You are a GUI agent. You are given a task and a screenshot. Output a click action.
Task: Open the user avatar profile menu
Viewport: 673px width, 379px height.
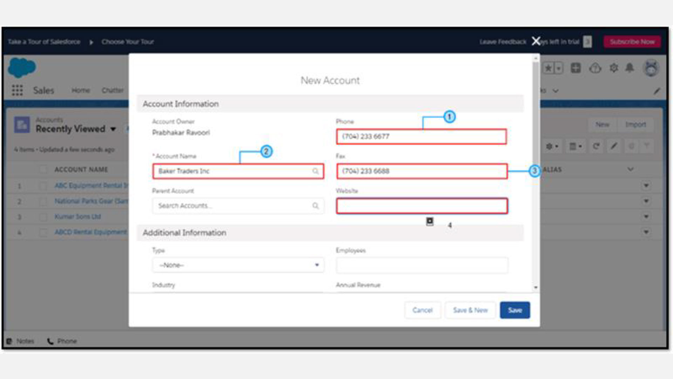click(651, 68)
